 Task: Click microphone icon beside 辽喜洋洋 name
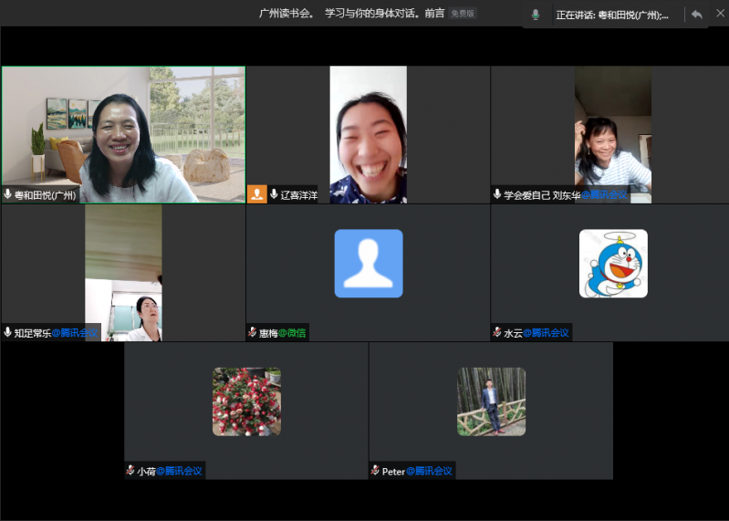coord(274,194)
